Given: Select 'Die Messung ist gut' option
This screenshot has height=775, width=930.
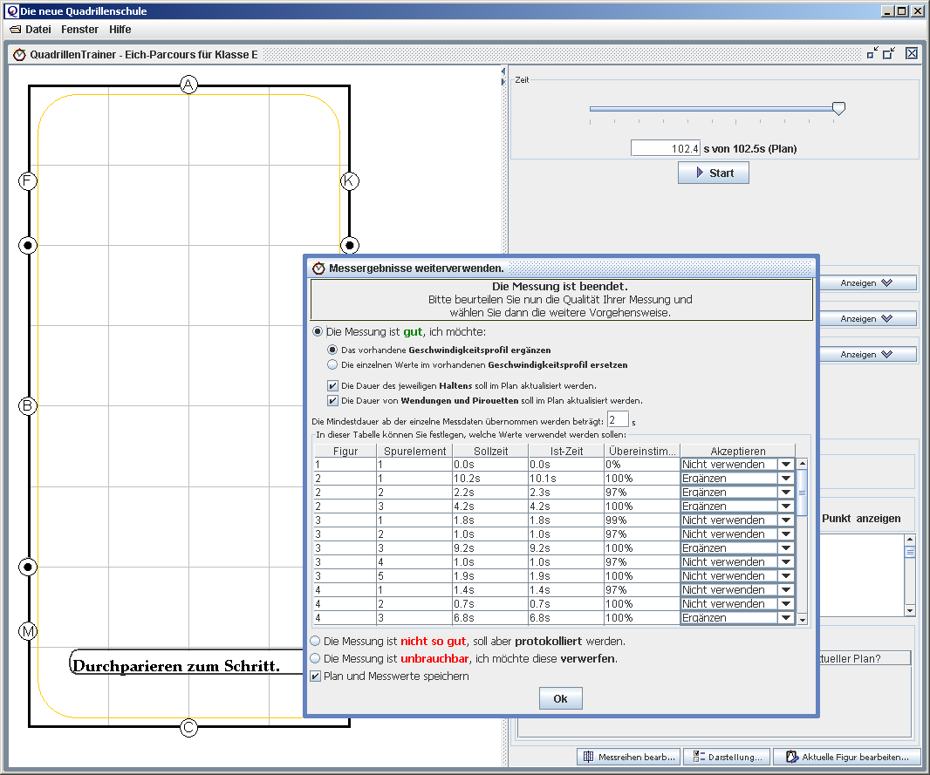Looking at the screenshot, I should [318, 331].
